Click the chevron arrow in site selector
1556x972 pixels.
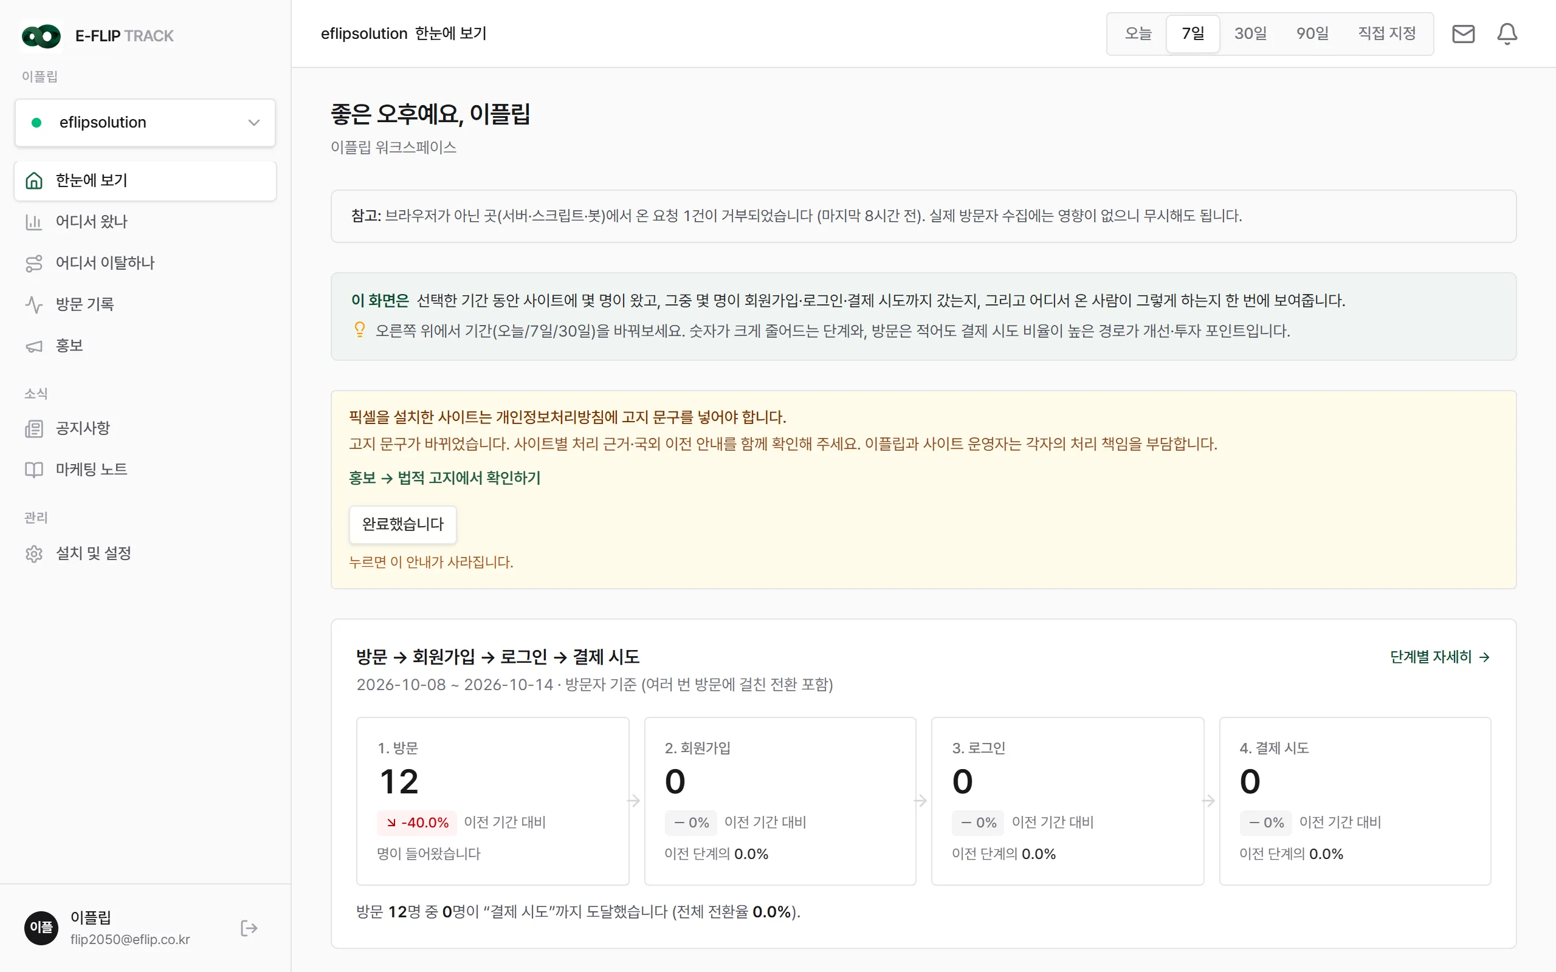click(254, 122)
